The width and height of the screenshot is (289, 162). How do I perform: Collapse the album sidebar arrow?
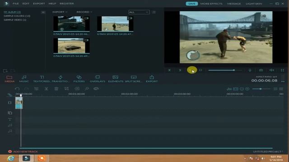pos(43,12)
